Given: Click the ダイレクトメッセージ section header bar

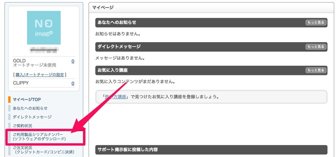Looking at the screenshot, I should click(211, 47).
